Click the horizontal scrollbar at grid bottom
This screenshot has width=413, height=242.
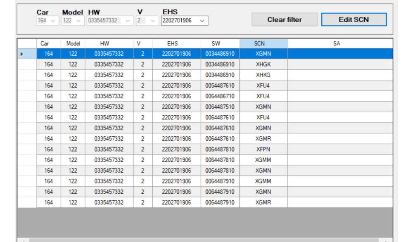204,240
